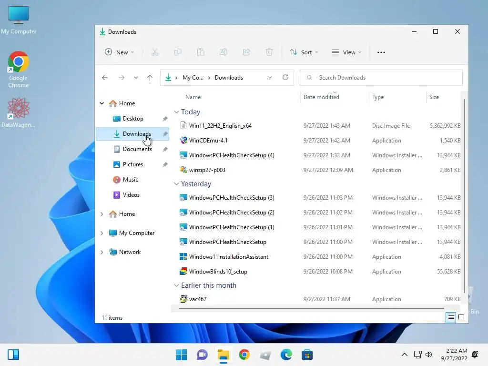Expand the Network tree node
The height and width of the screenshot is (366, 488).
pyautogui.click(x=102, y=252)
